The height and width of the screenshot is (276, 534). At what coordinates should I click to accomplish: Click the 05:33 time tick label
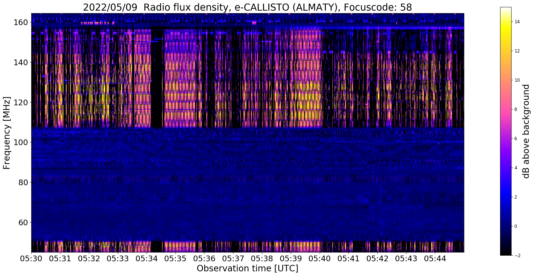[x=118, y=259]
